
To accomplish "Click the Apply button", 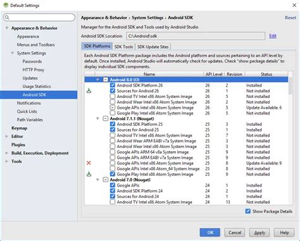I will point(259,233).
